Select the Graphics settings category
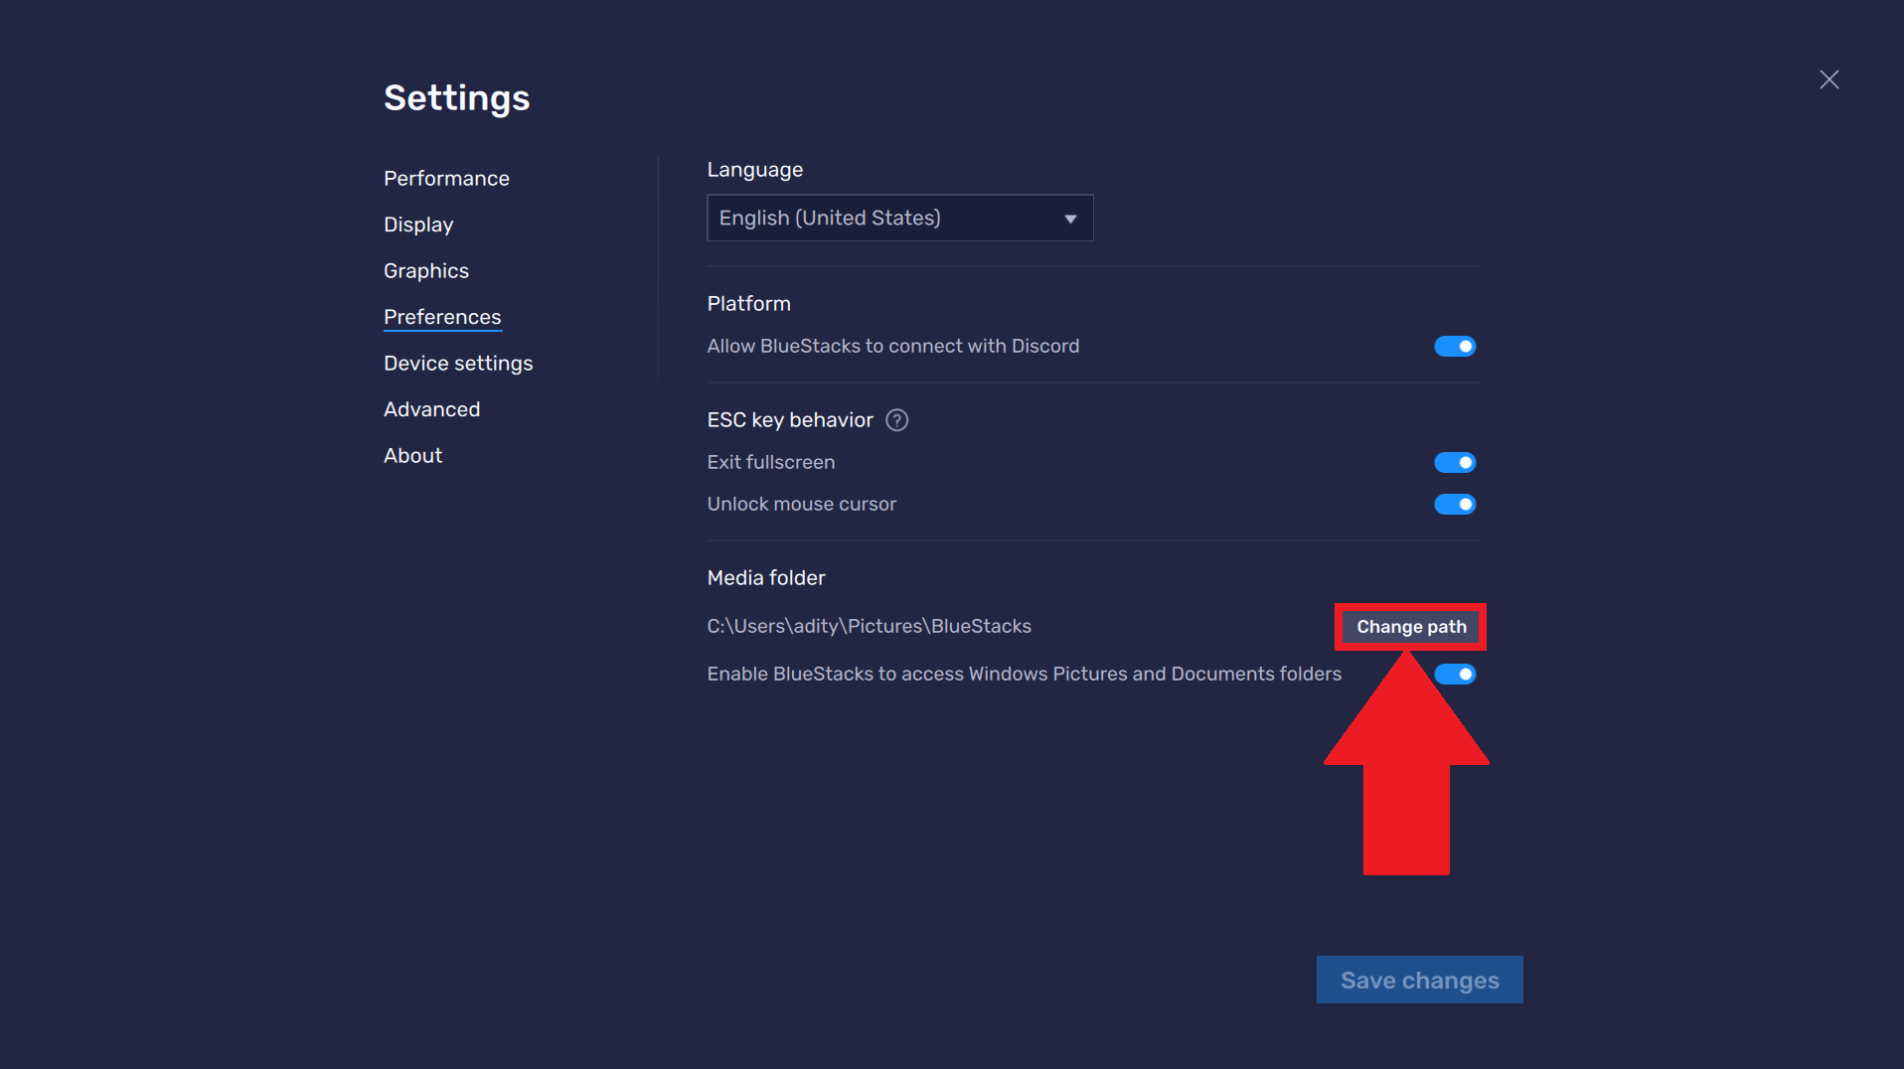 coord(425,270)
